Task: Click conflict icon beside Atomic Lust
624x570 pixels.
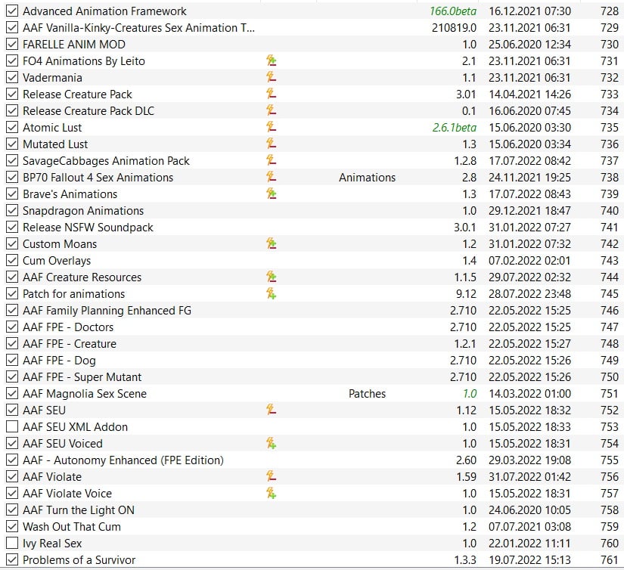Action: (x=272, y=127)
